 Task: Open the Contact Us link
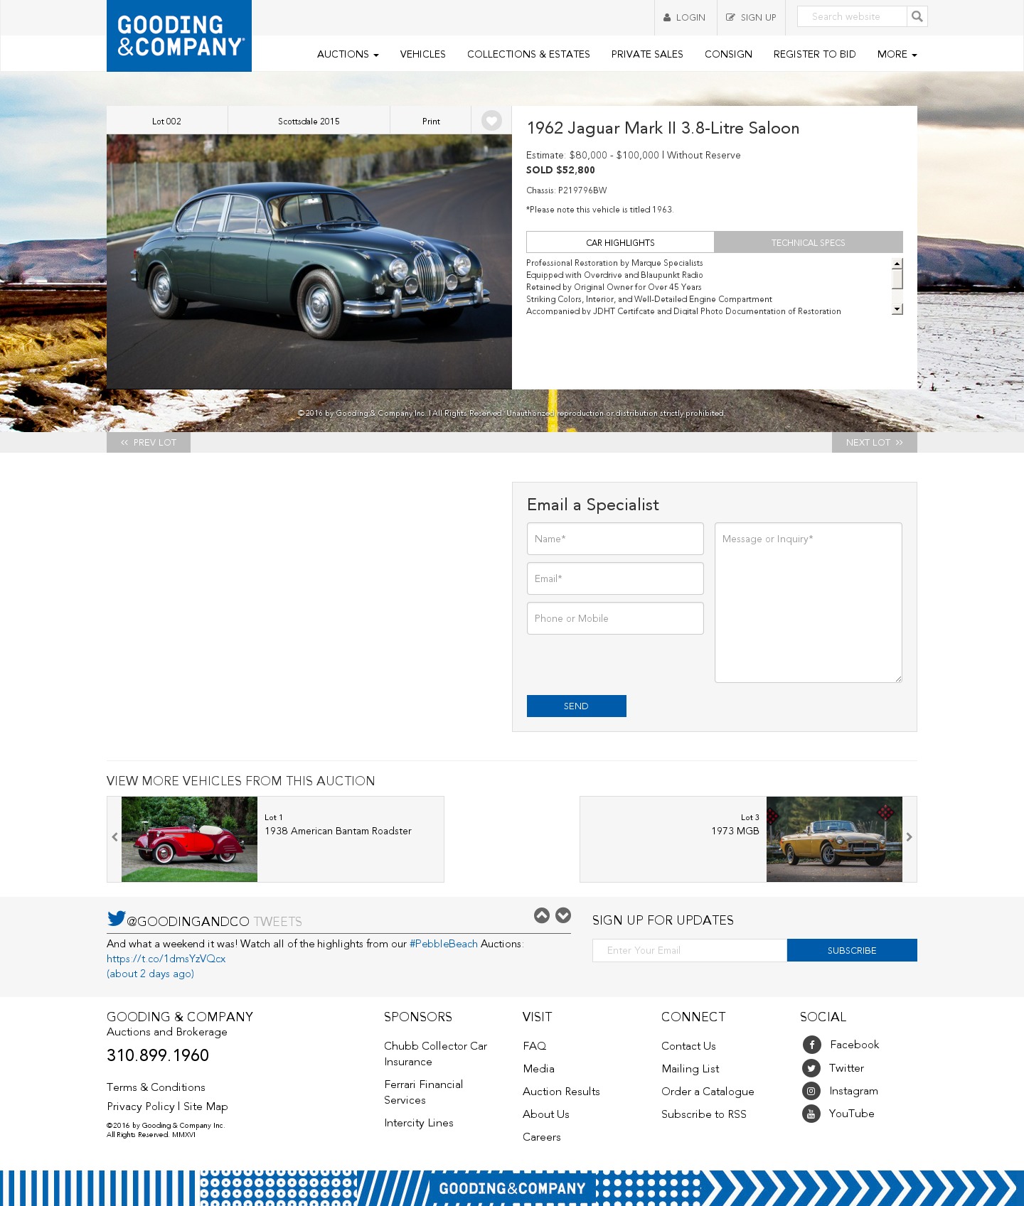pyautogui.click(x=688, y=1046)
